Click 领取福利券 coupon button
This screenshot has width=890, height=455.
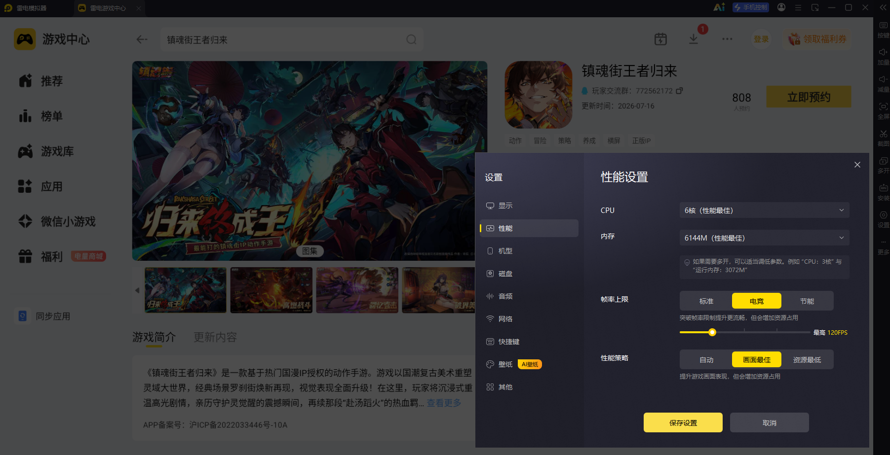(817, 39)
